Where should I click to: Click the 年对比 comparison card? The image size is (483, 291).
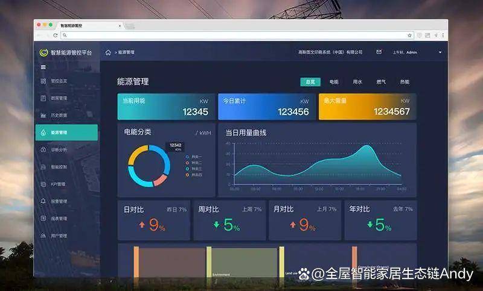381,221
